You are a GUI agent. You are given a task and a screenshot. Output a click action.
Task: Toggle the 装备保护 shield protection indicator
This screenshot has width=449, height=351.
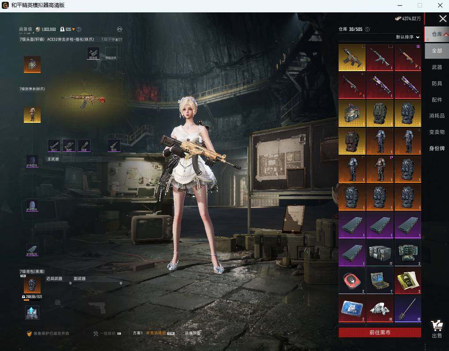click(48, 333)
